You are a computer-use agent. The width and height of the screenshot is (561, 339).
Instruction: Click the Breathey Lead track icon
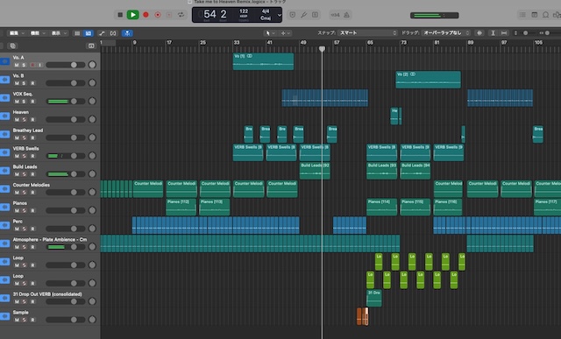pos(5,134)
